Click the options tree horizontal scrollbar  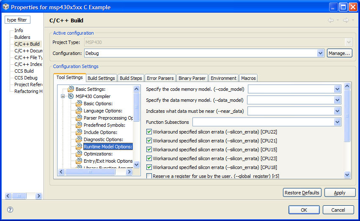click(96, 172)
